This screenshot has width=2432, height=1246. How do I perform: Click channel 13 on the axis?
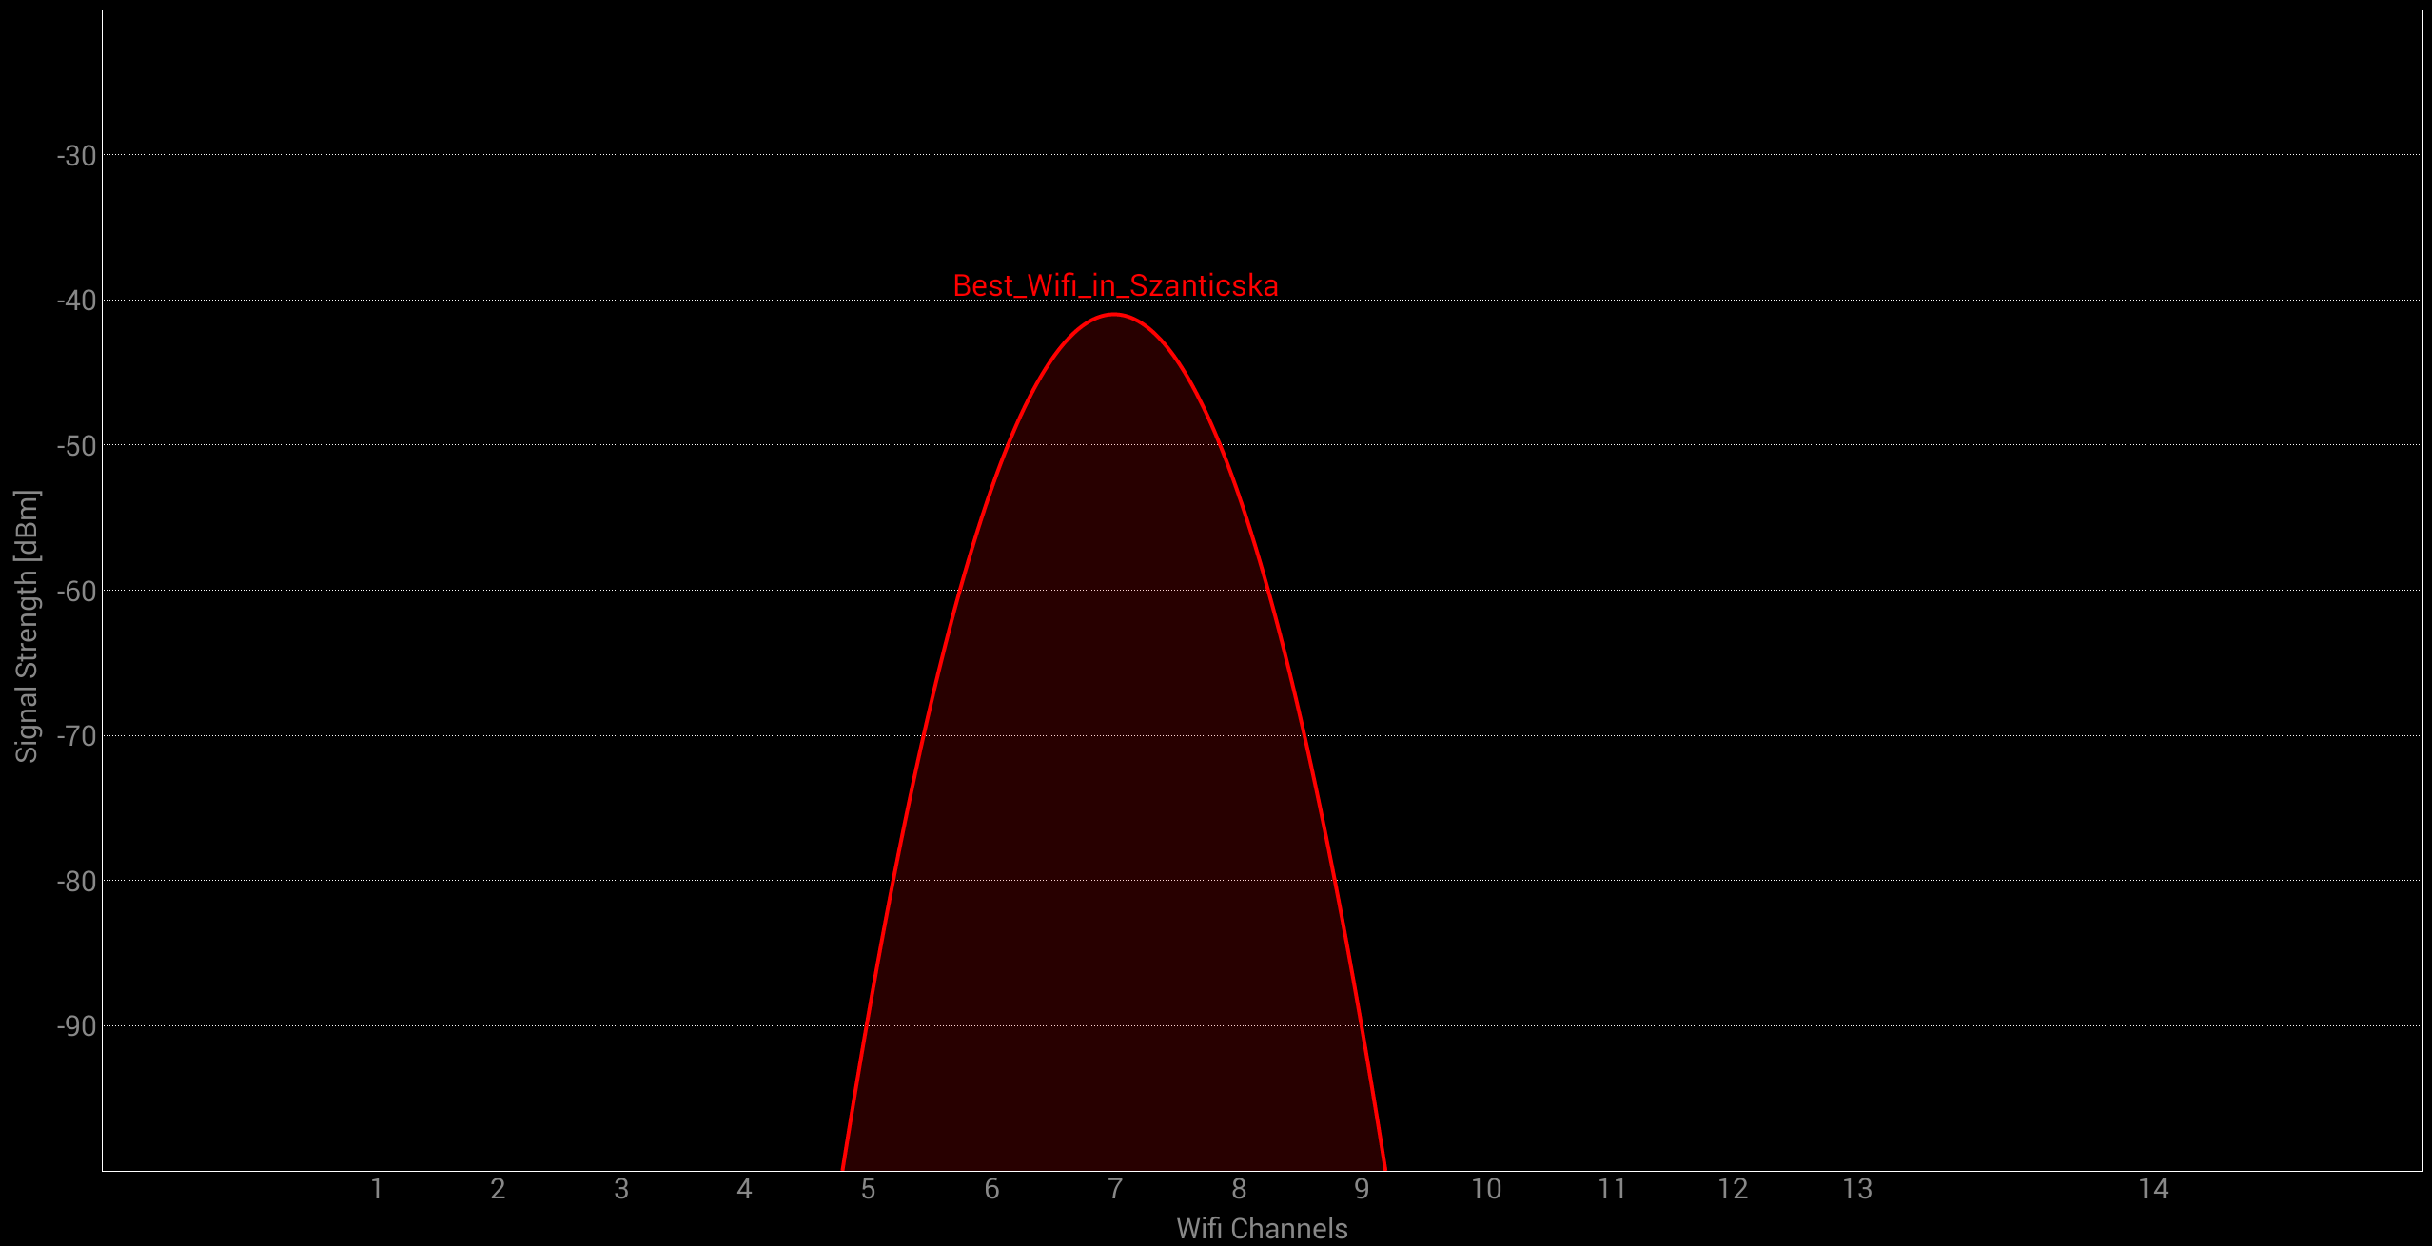pos(1857,1189)
